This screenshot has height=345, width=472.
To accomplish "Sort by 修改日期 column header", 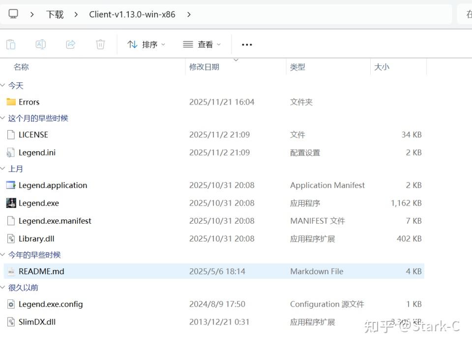I will (x=204, y=67).
